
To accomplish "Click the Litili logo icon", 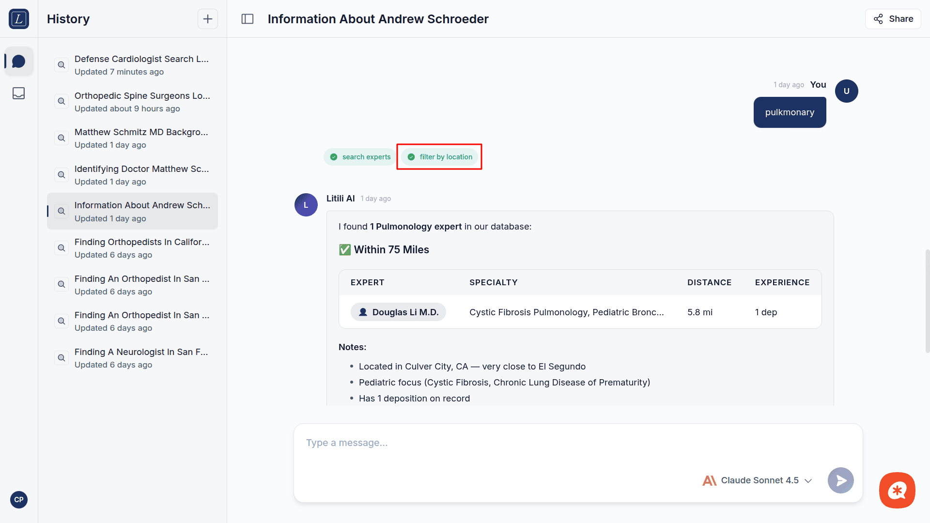I will click(19, 19).
